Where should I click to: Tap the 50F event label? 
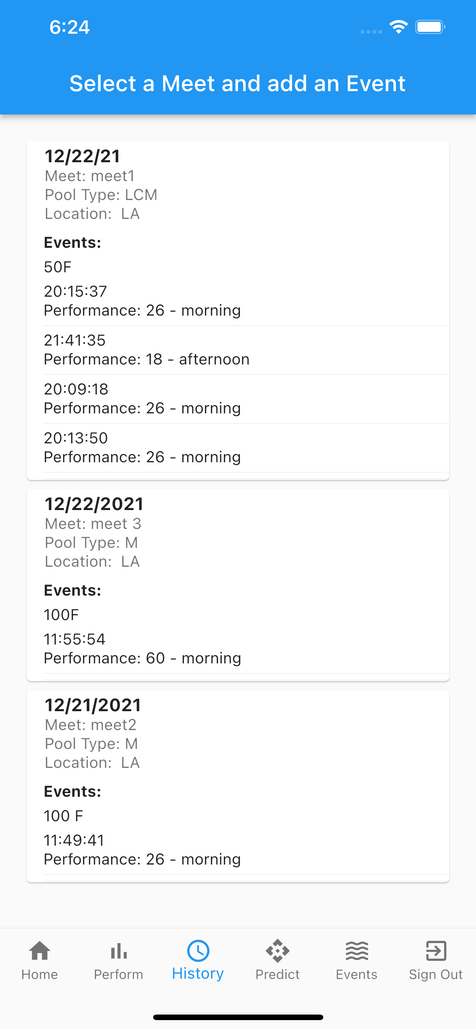click(57, 267)
